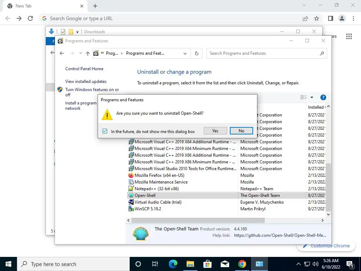This screenshot has height=271, width=361.
Task: Click the Open-Shell seashell icon in list
Action: tap(131, 195)
